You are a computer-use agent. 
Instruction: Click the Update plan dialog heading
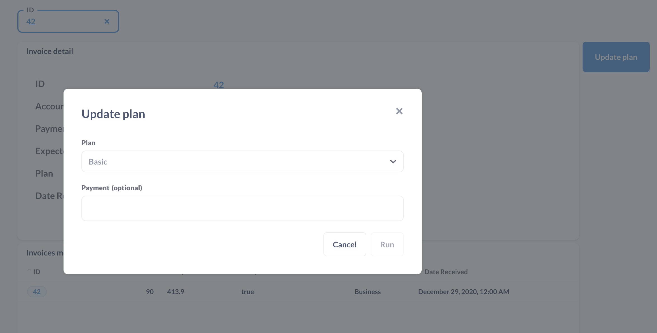click(x=113, y=114)
